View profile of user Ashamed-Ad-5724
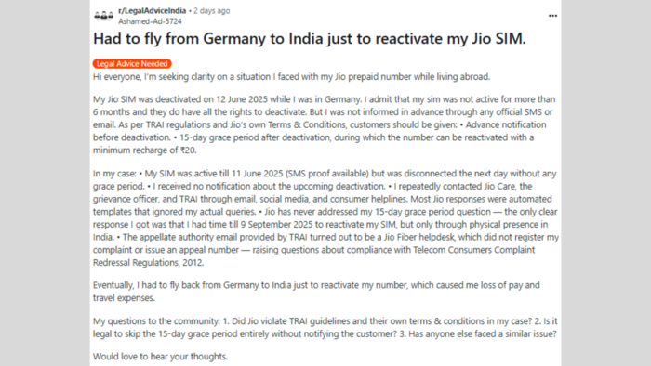The height and width of the screenshot is (366, 651). point(150,21)
